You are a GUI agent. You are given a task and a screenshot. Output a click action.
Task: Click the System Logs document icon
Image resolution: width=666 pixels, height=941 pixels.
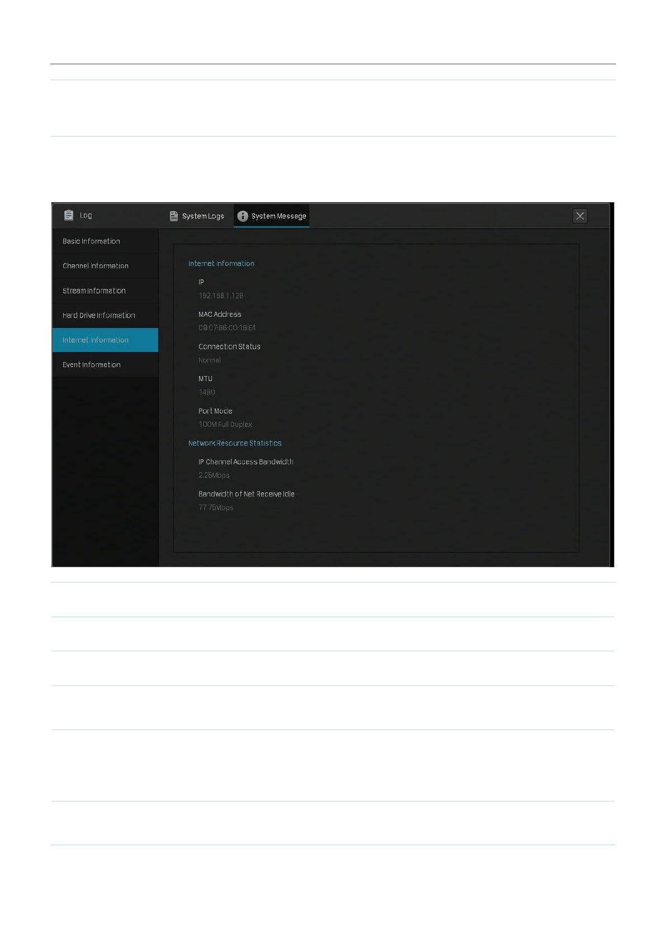point(174,216)
